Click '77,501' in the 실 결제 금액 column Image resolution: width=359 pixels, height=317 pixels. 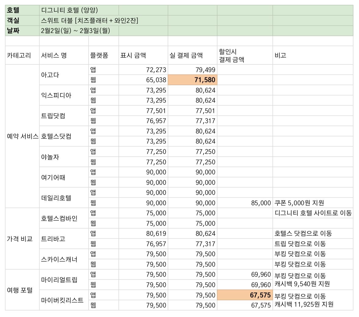click(193, 111)
